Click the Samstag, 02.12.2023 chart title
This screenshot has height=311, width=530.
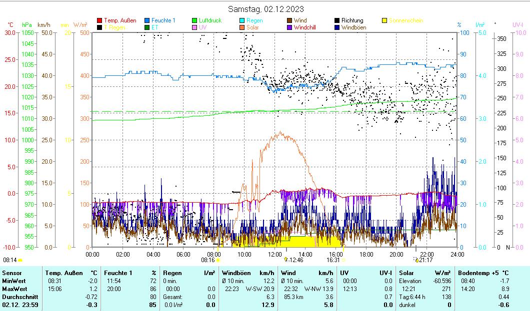(x=265, y=9)
